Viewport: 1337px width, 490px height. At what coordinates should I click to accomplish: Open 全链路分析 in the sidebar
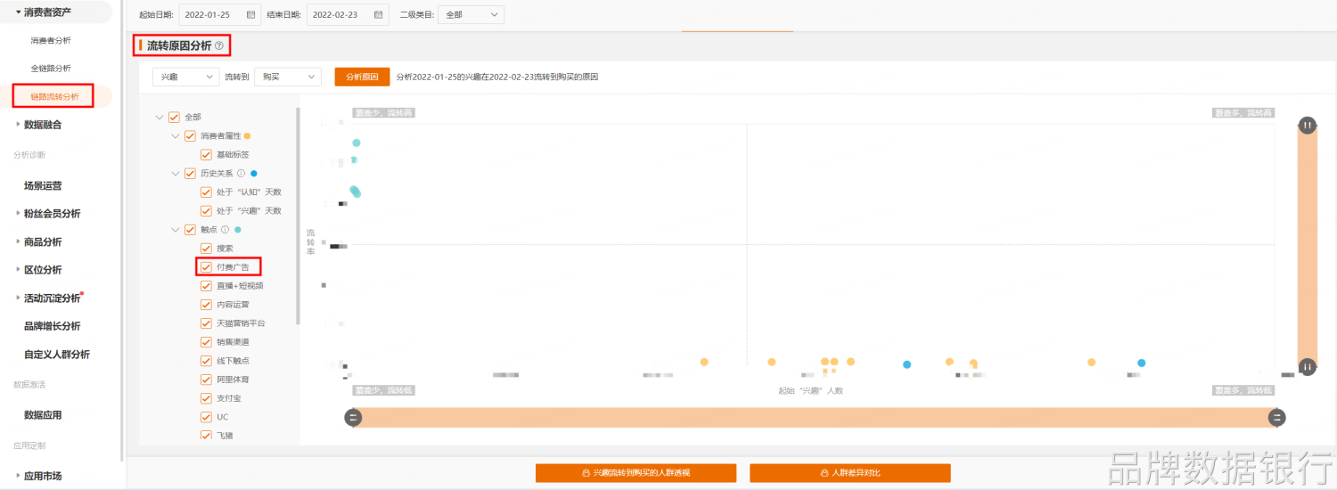(x=51, y=68)
